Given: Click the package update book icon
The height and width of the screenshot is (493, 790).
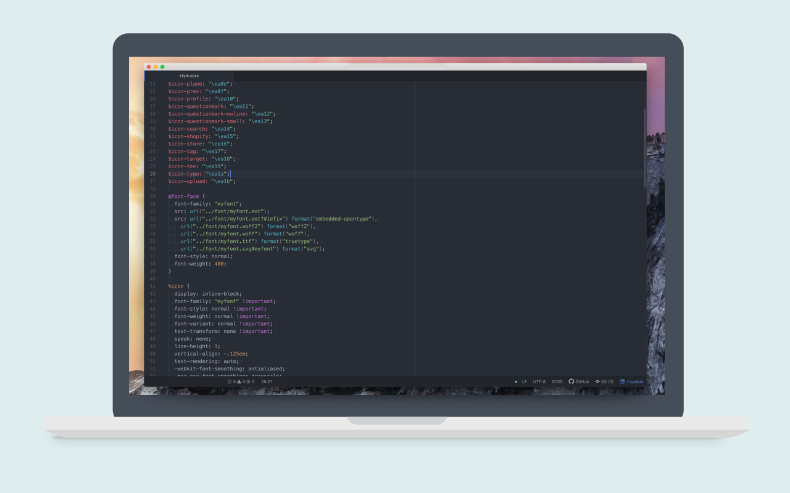Looking at the screenshot, I should (x=622, y=381).
